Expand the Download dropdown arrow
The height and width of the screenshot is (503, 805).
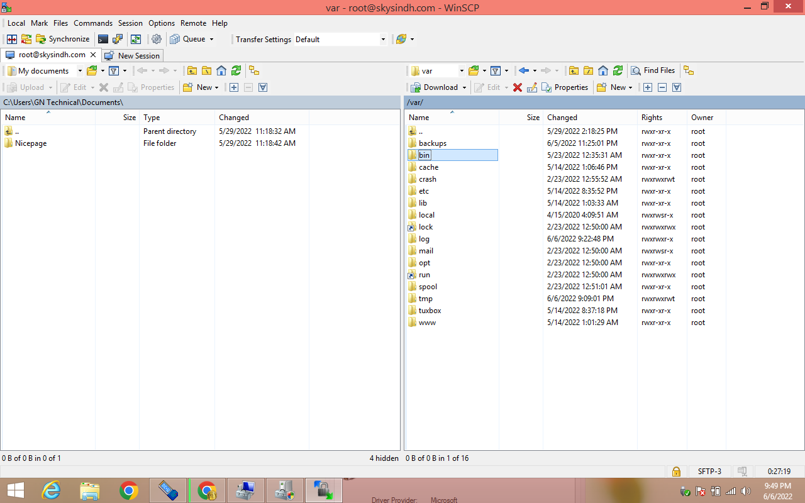464,87
